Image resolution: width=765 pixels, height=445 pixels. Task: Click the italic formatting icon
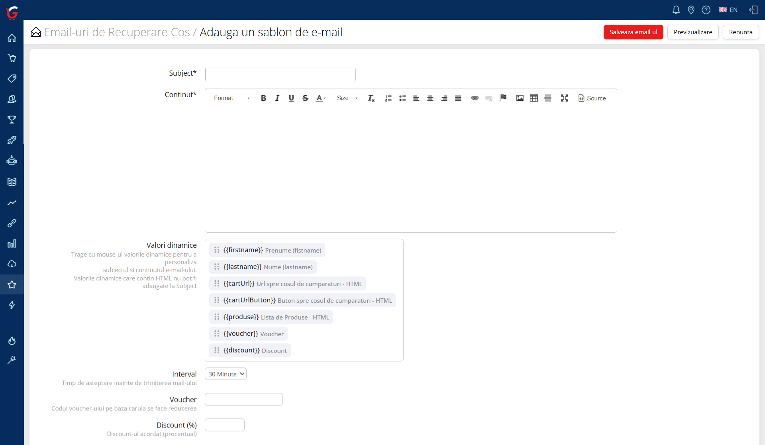(x=277, y=98)
